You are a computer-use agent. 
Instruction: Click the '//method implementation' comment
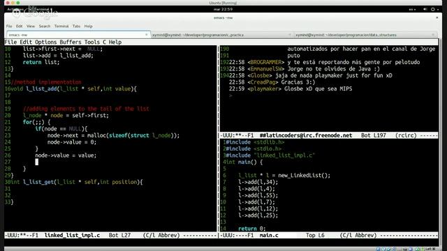click(46, 82)
